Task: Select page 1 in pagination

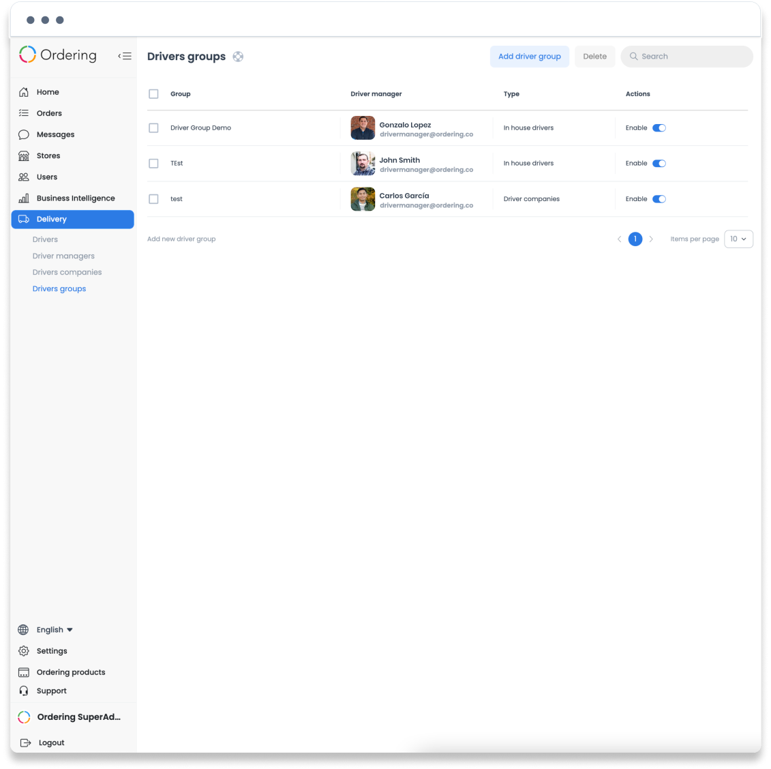Action: tap(635, 239)
